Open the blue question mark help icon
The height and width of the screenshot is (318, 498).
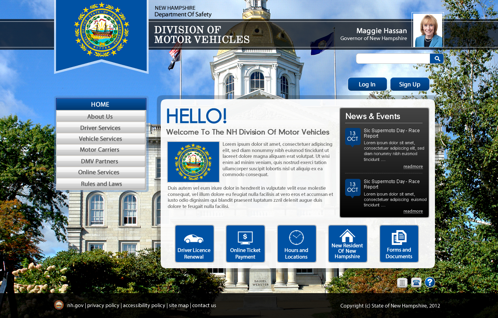[x=429, y=282]
